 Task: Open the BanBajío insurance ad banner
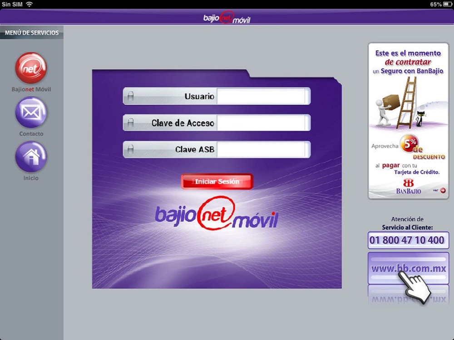pyautogui.click(x=408, y=121)
